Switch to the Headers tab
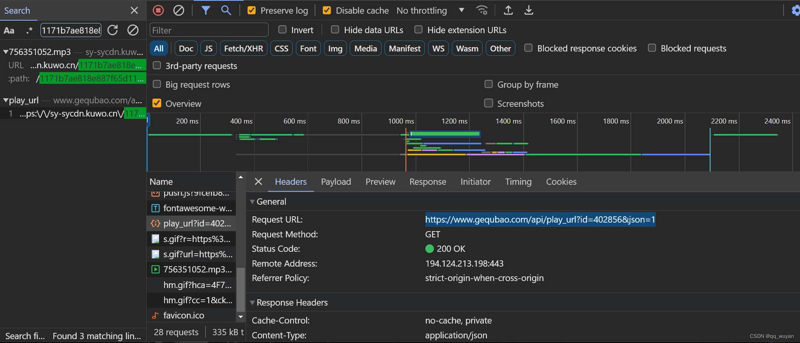Image resolution: width=800 pixels, height=343 pixels. pyautogui.click(x=291, y=182)
